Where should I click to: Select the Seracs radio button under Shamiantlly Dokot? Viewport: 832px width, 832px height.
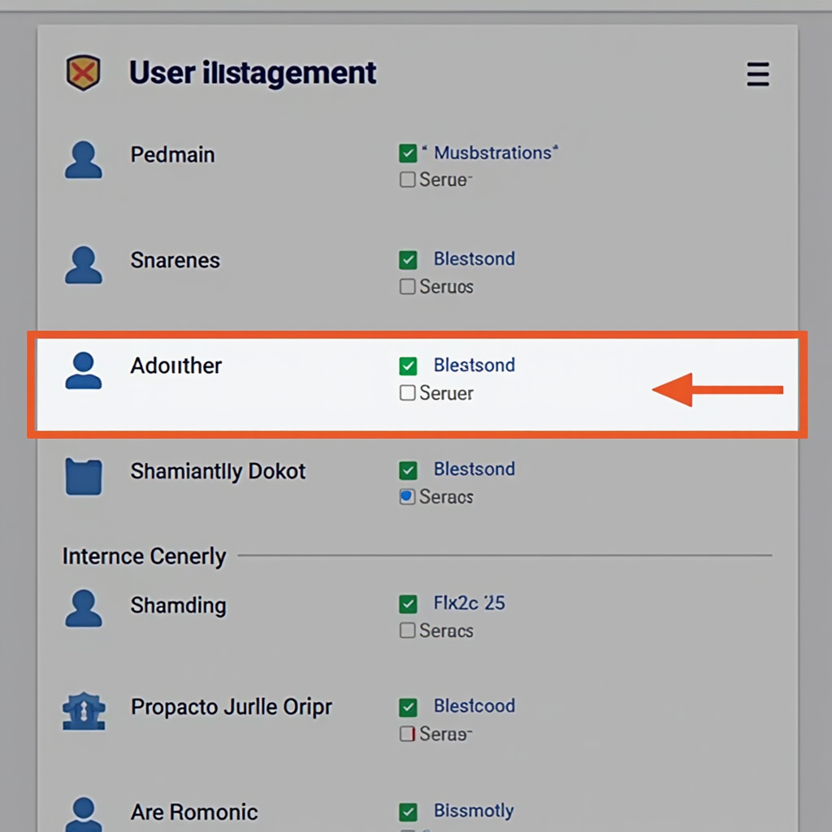(x=408, y=496)
